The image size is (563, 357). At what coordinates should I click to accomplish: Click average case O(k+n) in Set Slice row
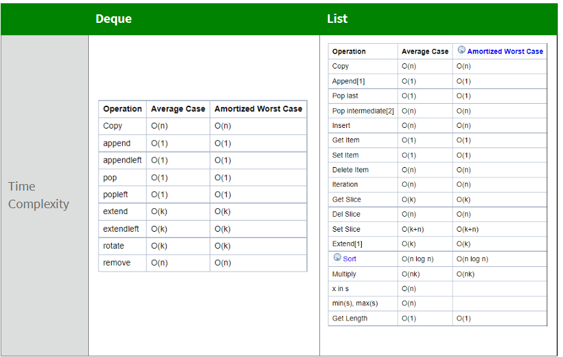(413, 229)
